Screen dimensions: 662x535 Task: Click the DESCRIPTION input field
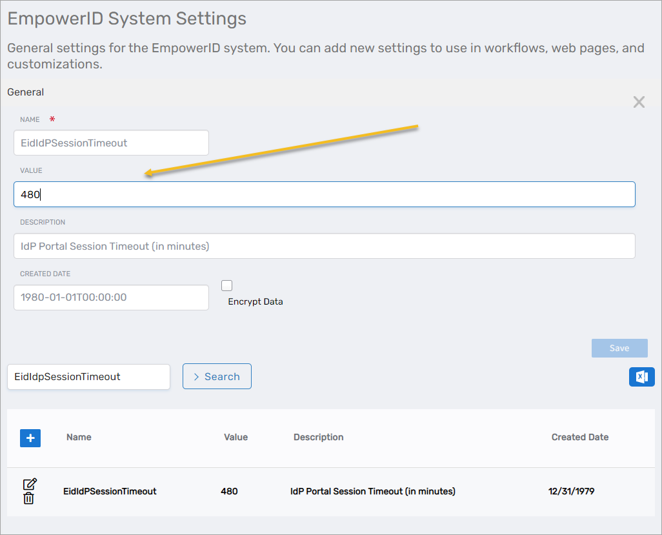coord(325,246)
